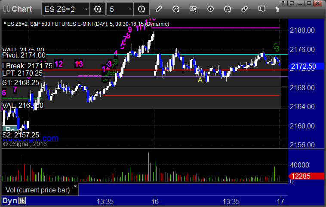This screenshot has width=326, height=207.
Task: Click the magenta 9 count marker
Action: (130, 30)
